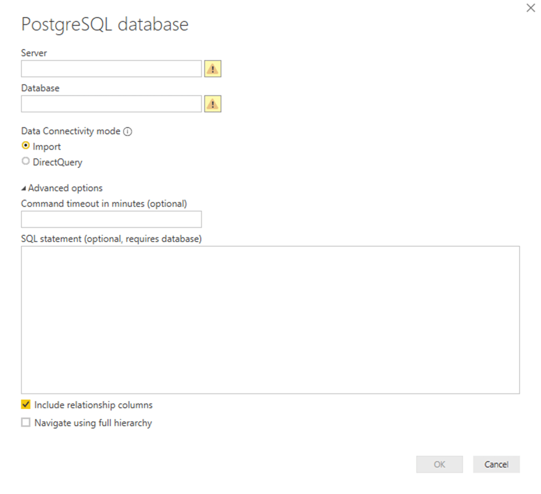Click the warning icon beside the Database field
This screenshot has height=494, width=541.
pyautogui.click(x=212, y=104)
